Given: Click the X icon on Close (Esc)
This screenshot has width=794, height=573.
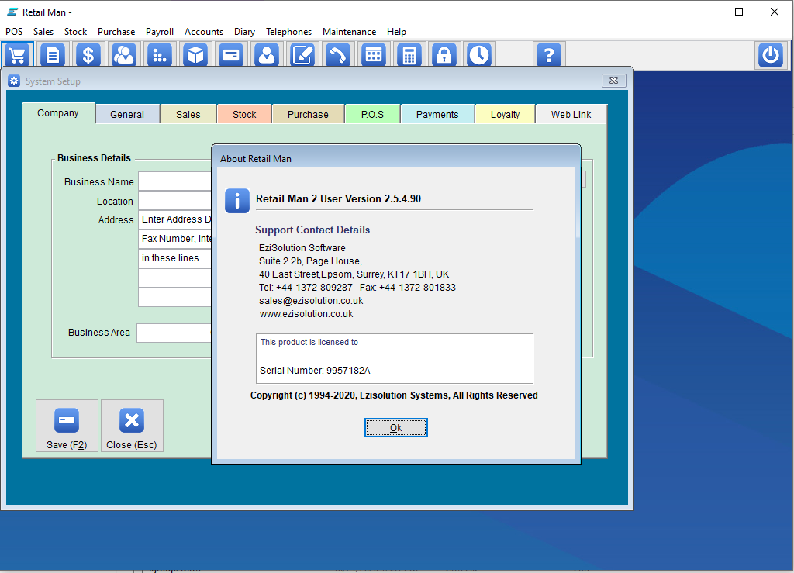Looking at the screenshot, I should (x=132, y=420).
